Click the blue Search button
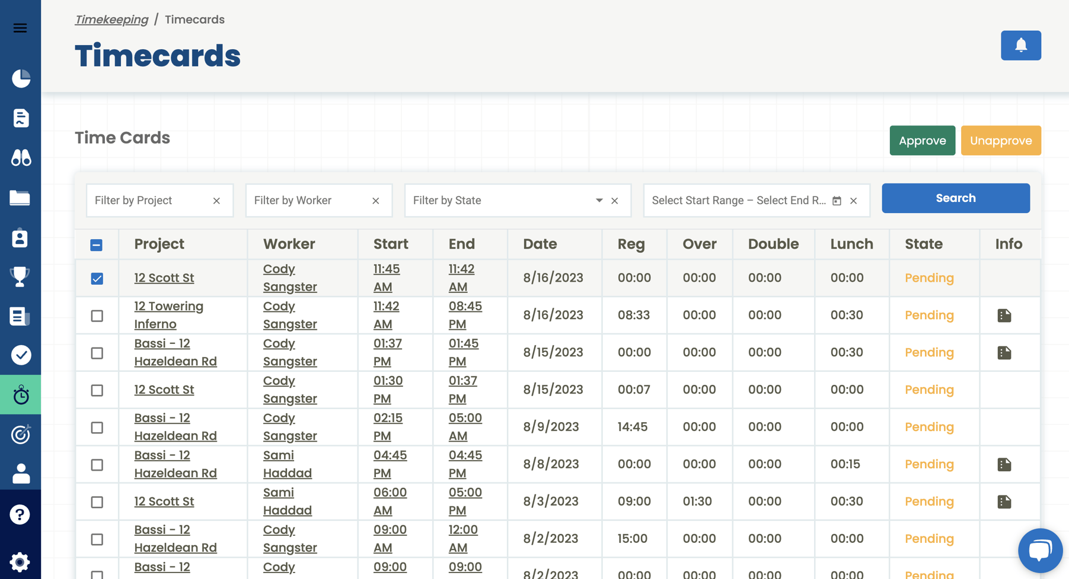1069x579 pixels. coord(955,198)
